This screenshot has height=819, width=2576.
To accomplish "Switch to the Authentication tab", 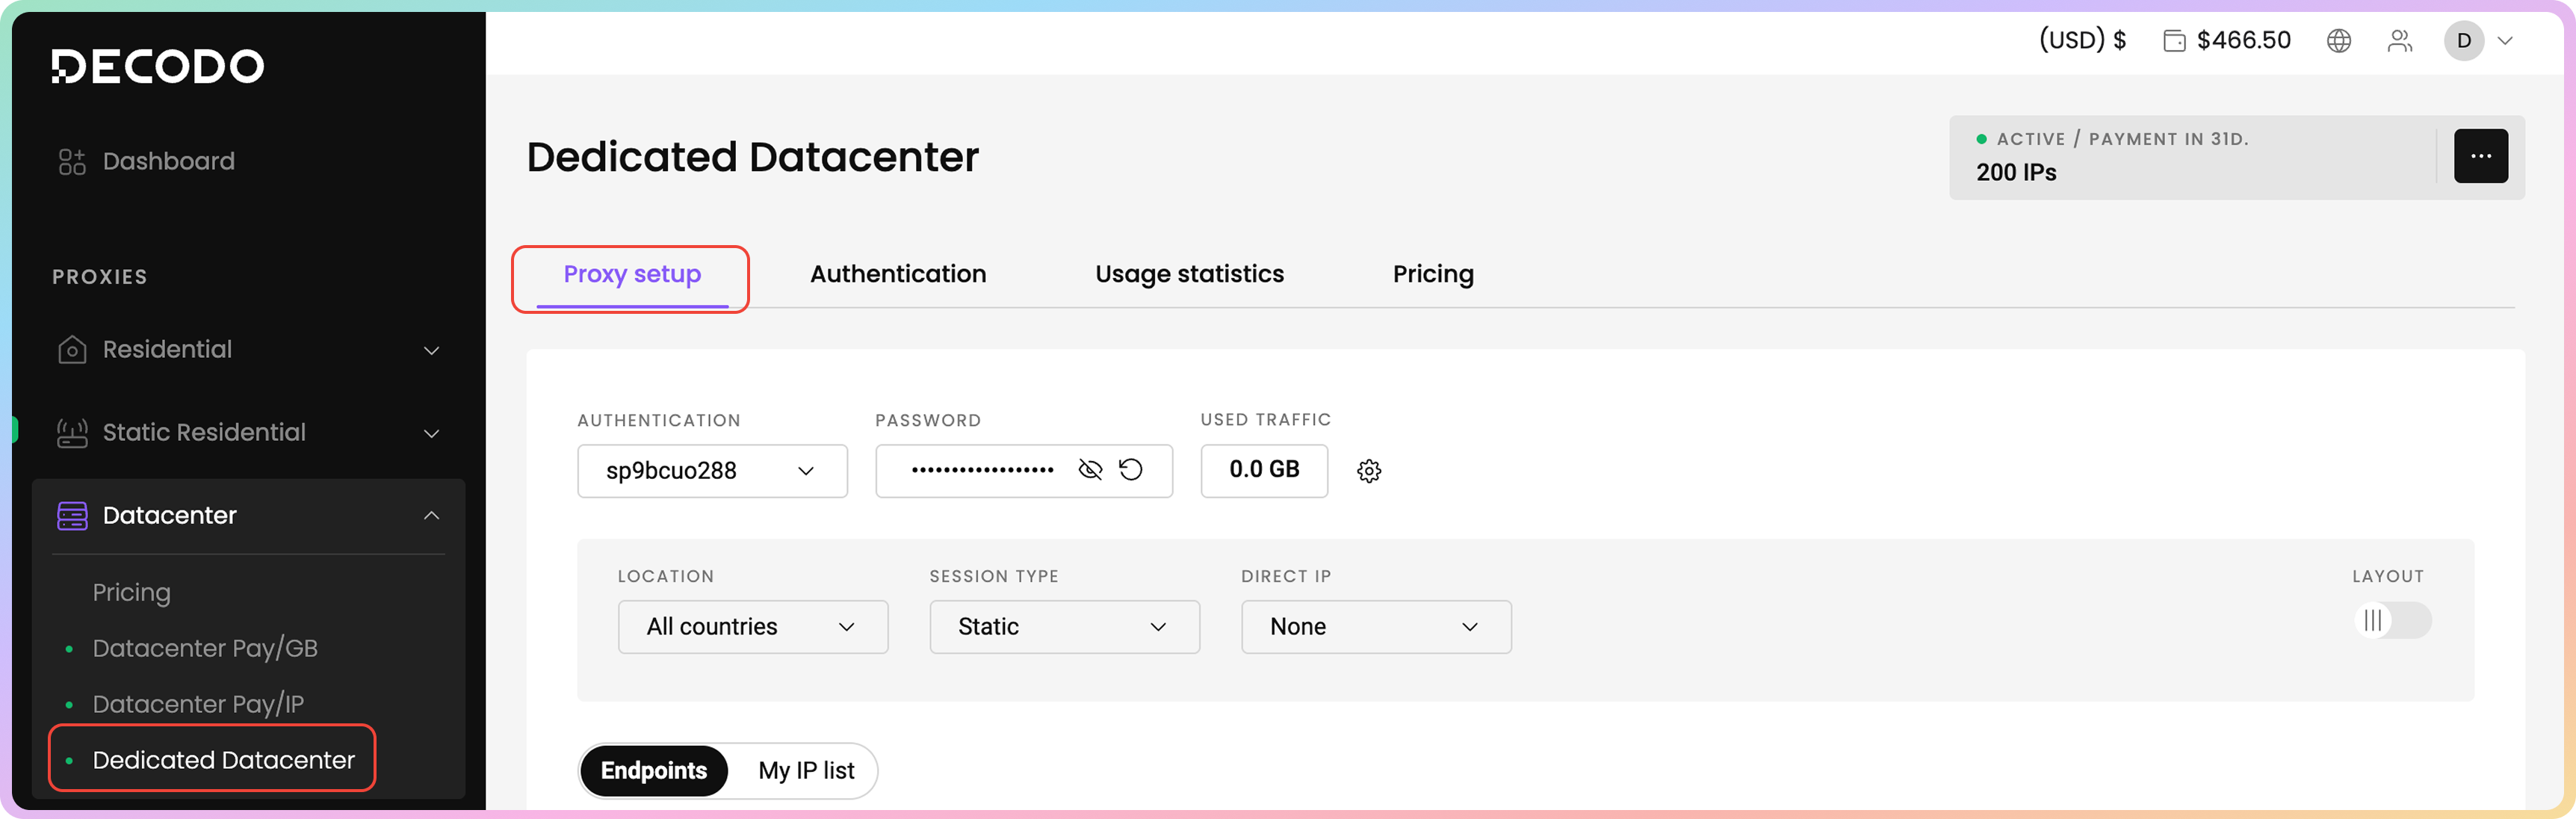I will (x=897, y=274).
